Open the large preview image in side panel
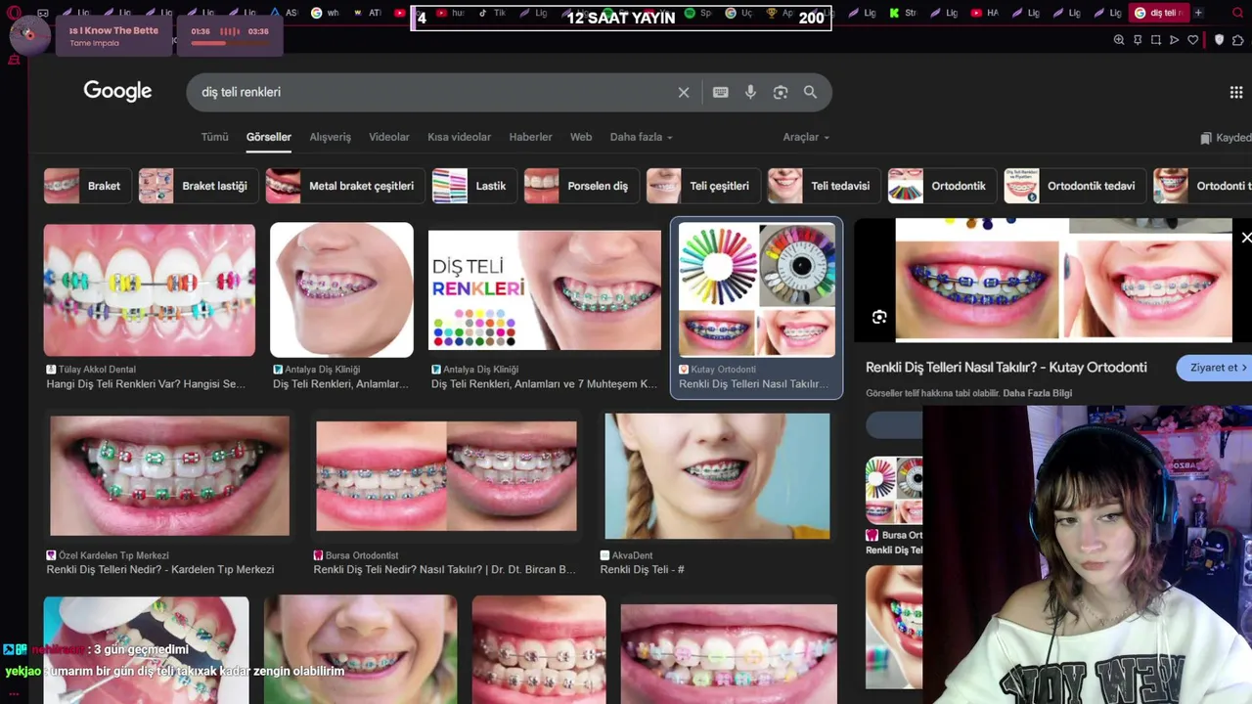Image resolution: width=1252 pixels, height=704 pixels. click(x=1063, y=280)
